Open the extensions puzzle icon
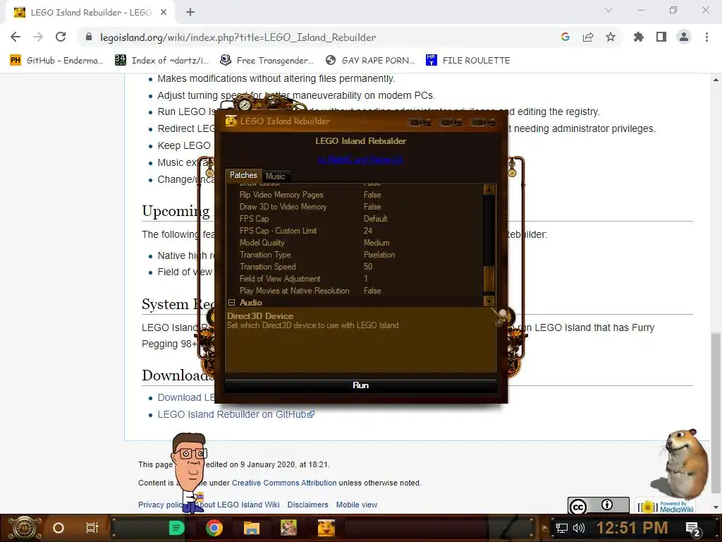This screenshot has width=722, height=542. coord(639,37)
